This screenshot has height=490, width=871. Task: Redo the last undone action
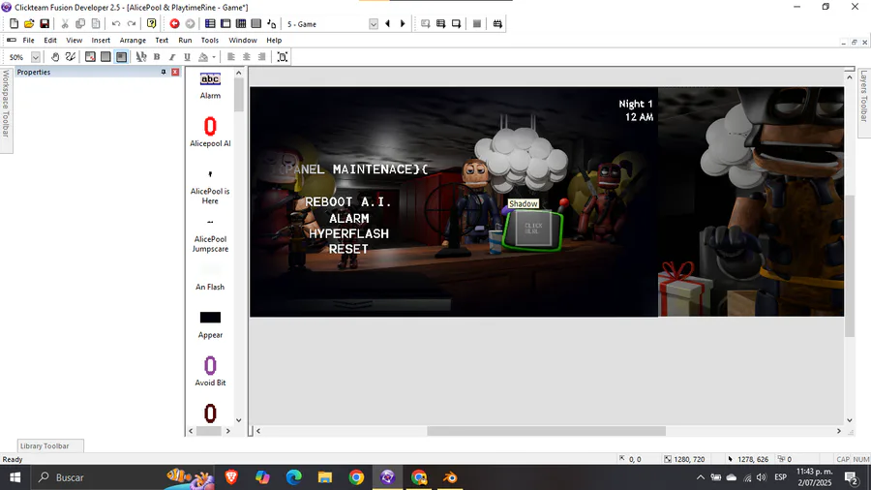(x=132, y=24)
